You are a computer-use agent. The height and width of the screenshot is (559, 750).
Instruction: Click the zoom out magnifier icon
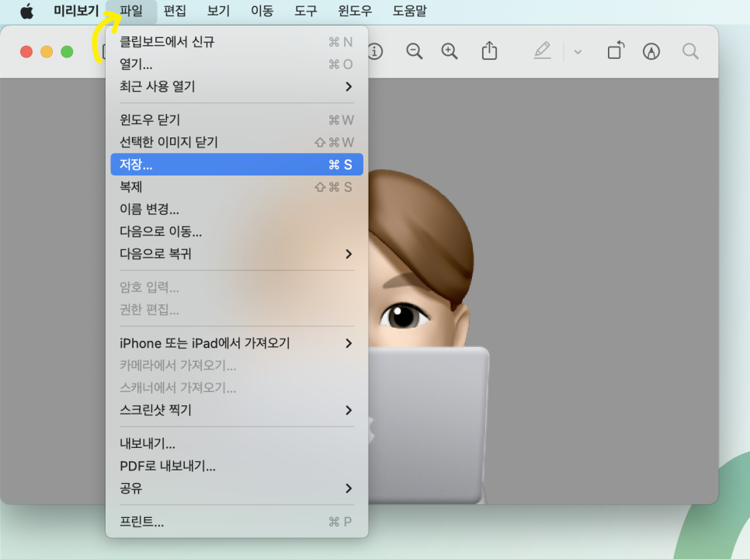click(x=415, y=51)
